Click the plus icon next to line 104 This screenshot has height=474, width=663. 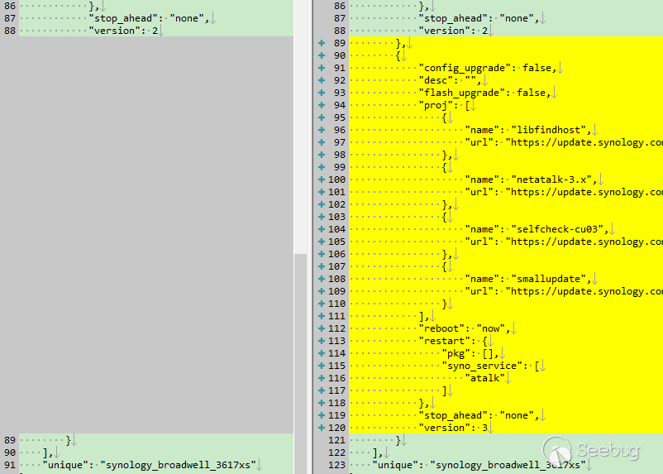[321, 229]
